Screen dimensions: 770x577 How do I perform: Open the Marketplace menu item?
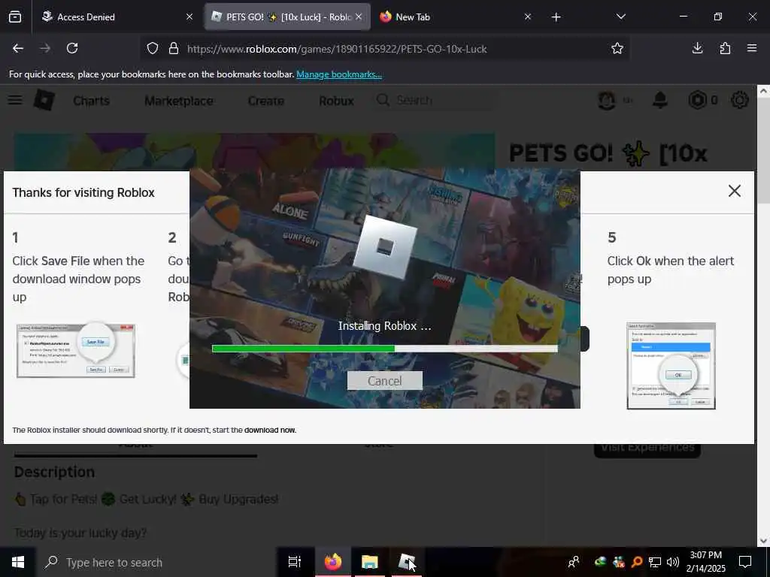pos(179,101)
